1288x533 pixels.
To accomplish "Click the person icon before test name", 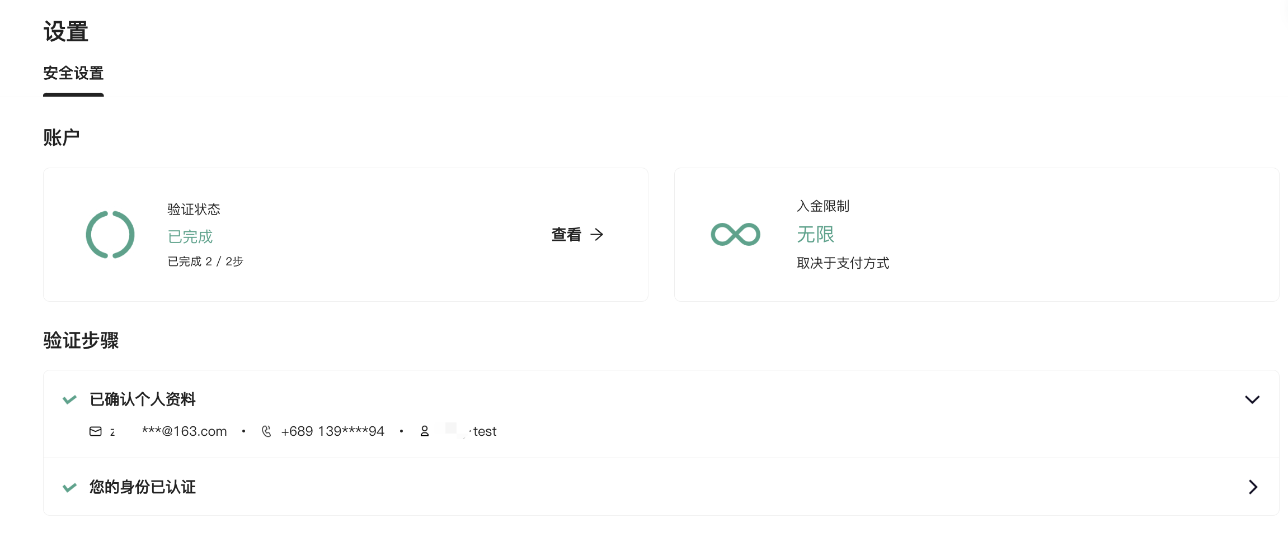I will click(x=425, y=431).
